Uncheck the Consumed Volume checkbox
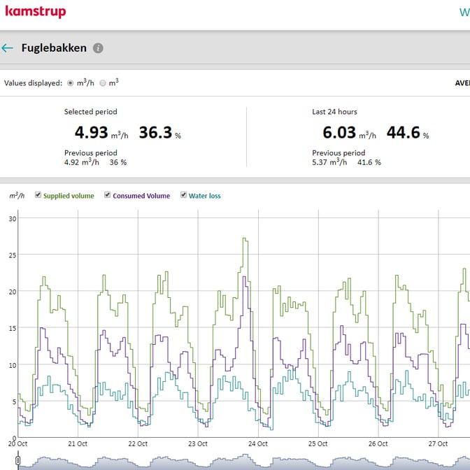Screen dimensions: 470x470 (108, 196)
